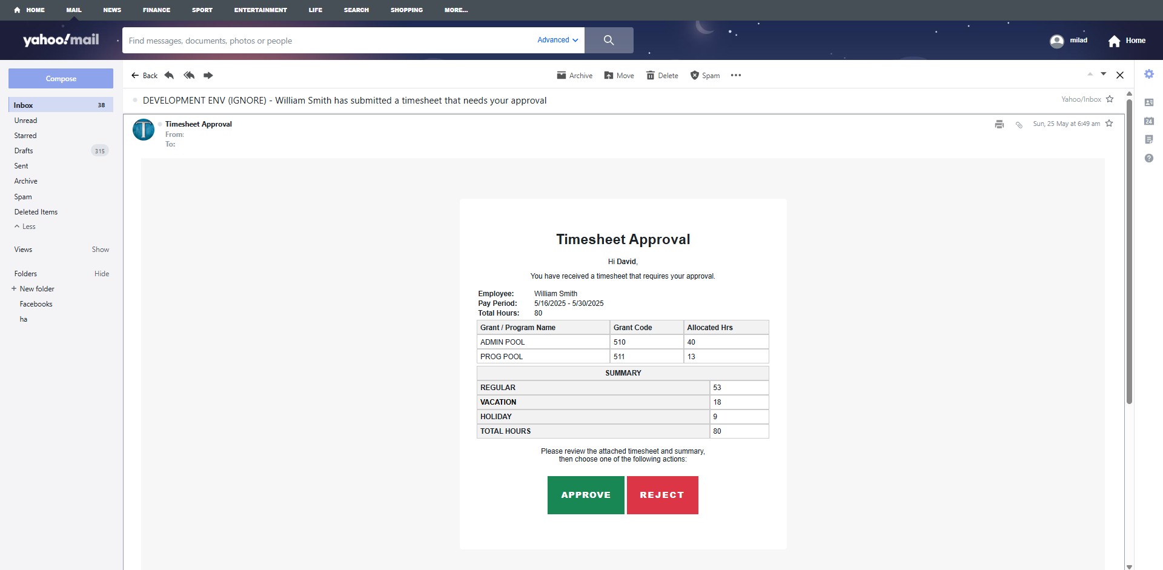Open the Advanced search dropdown
Image resolution: width=1163 pixels, height=570 pixels.
pyautogui.click(x=557, y=40)
